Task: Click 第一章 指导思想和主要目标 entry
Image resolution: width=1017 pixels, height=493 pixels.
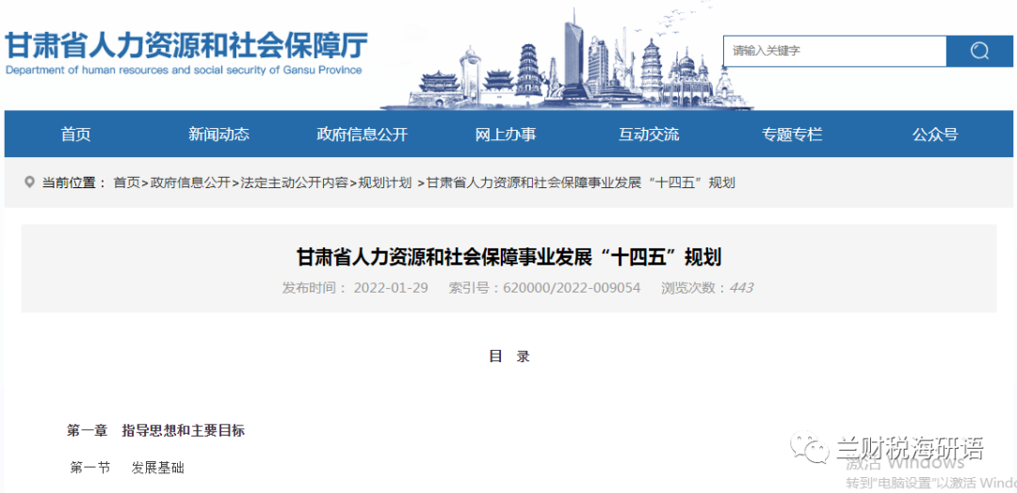Action: coord(155,430)
